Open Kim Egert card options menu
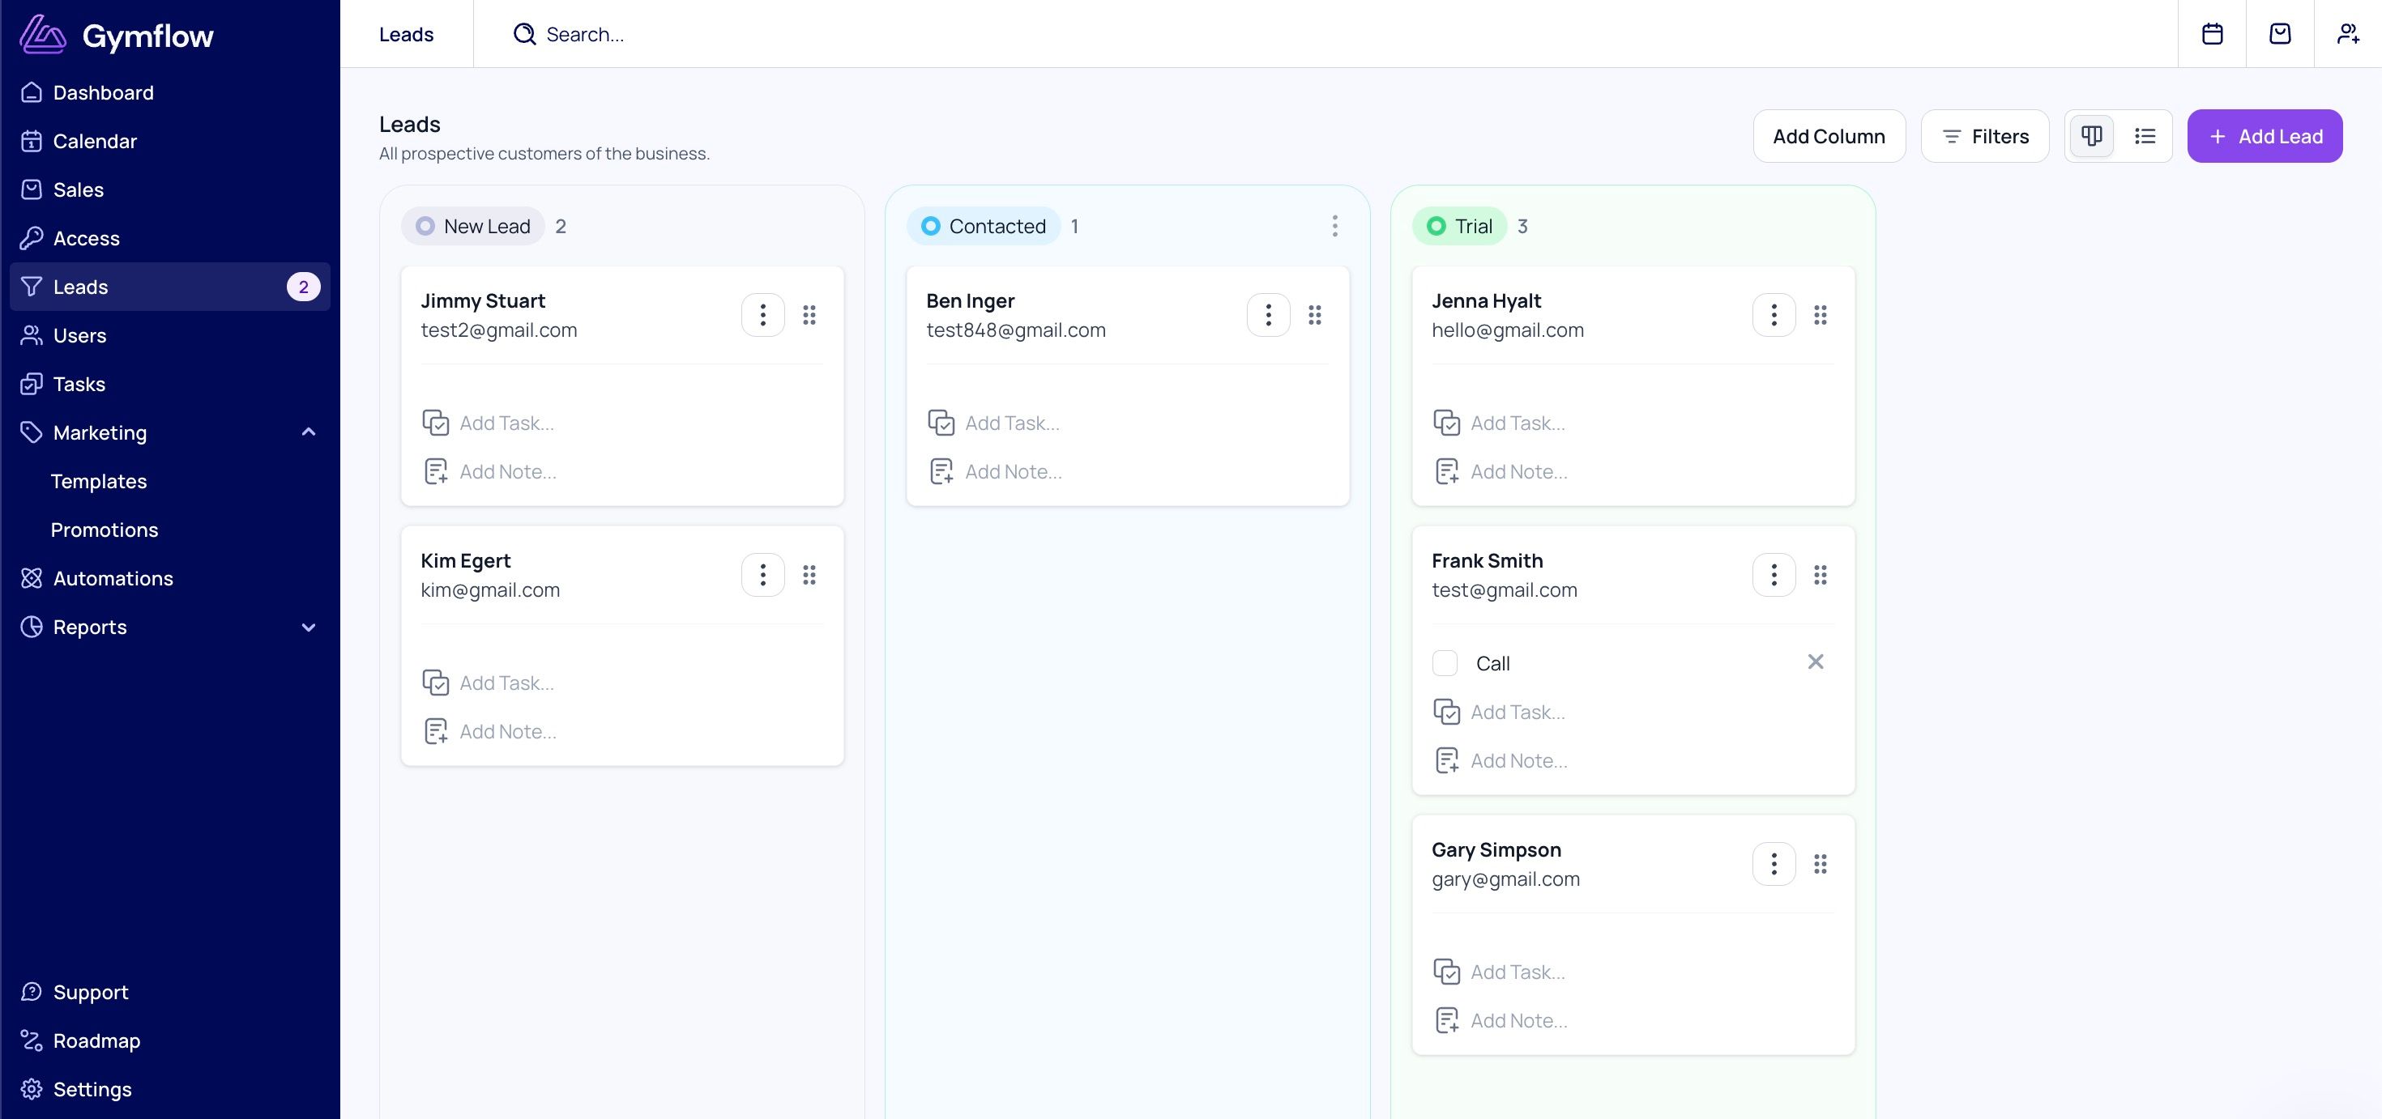Screen dimensions: 2382x1119 763,575
